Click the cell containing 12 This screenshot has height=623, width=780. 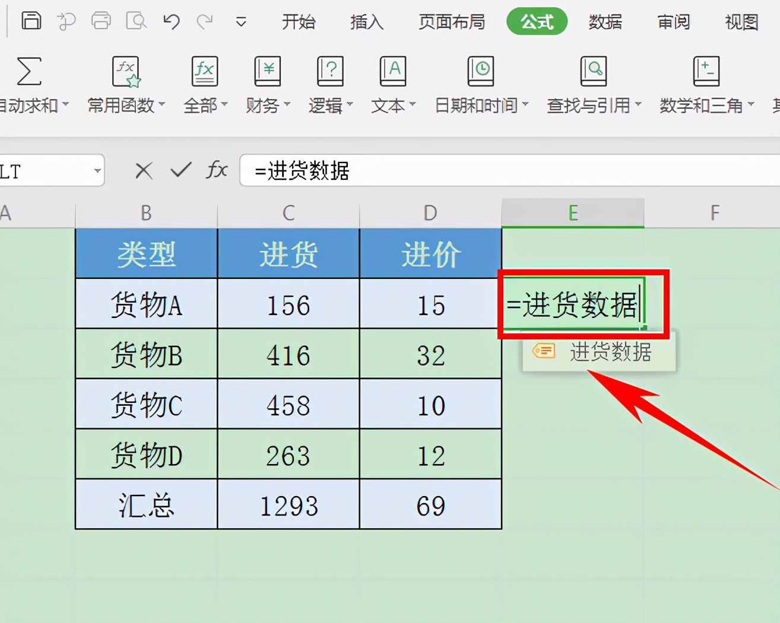pyautogui.click(x=430, y=454)
